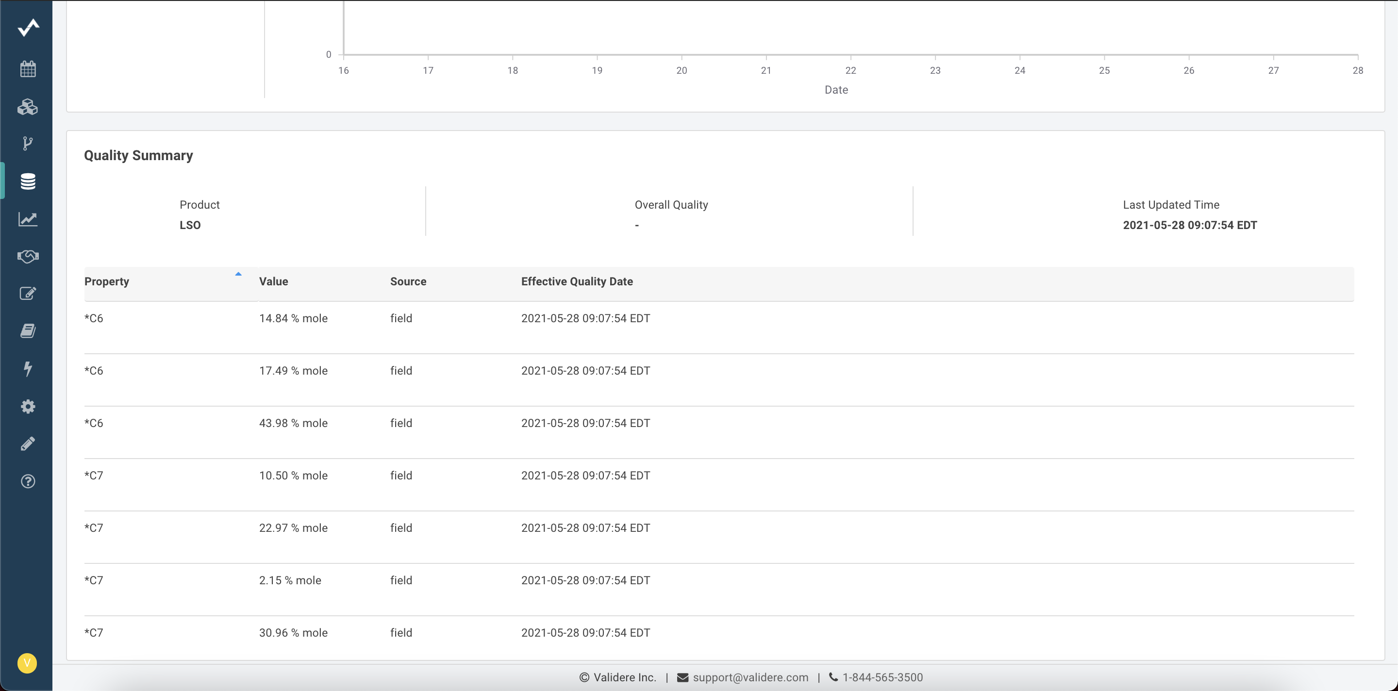The width and height of the screenshot is (1398, 691).
Task: Open the settings gear sidebar icon
Action: pyautogui.click(x=28, y=406)
